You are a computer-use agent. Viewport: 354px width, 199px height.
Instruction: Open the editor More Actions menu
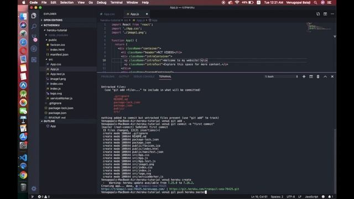tap(332, 14)
